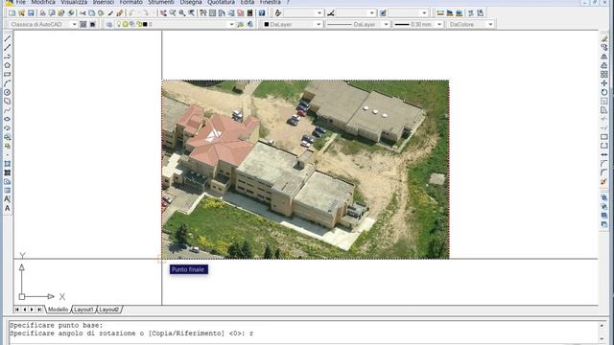Expand the text style dropdown
Viewport: 614px width, 345px height.
[x=319, y=12]
